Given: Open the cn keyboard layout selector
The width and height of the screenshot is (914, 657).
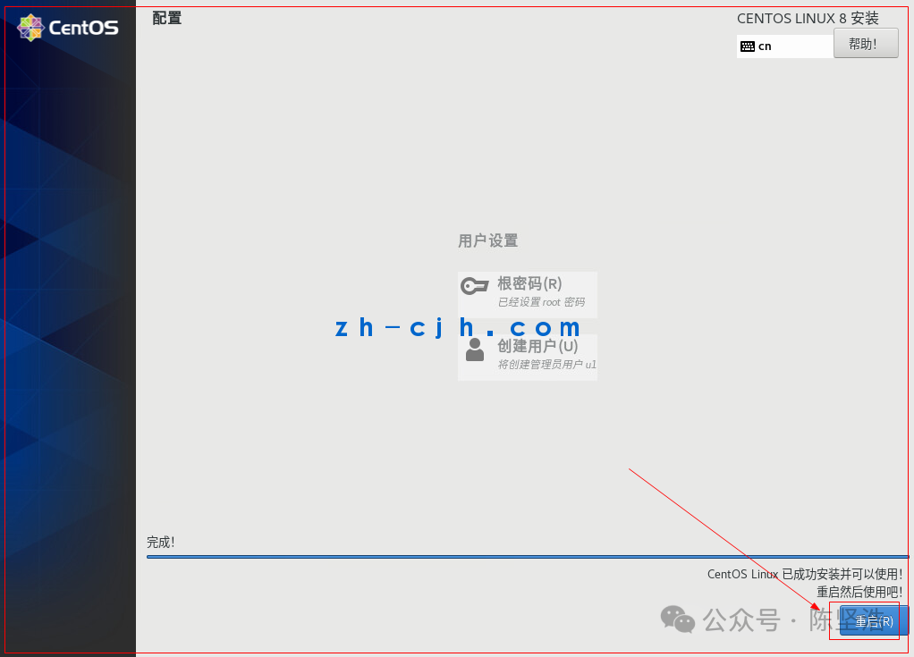Looking at the screenshot, I should (784, 46).
